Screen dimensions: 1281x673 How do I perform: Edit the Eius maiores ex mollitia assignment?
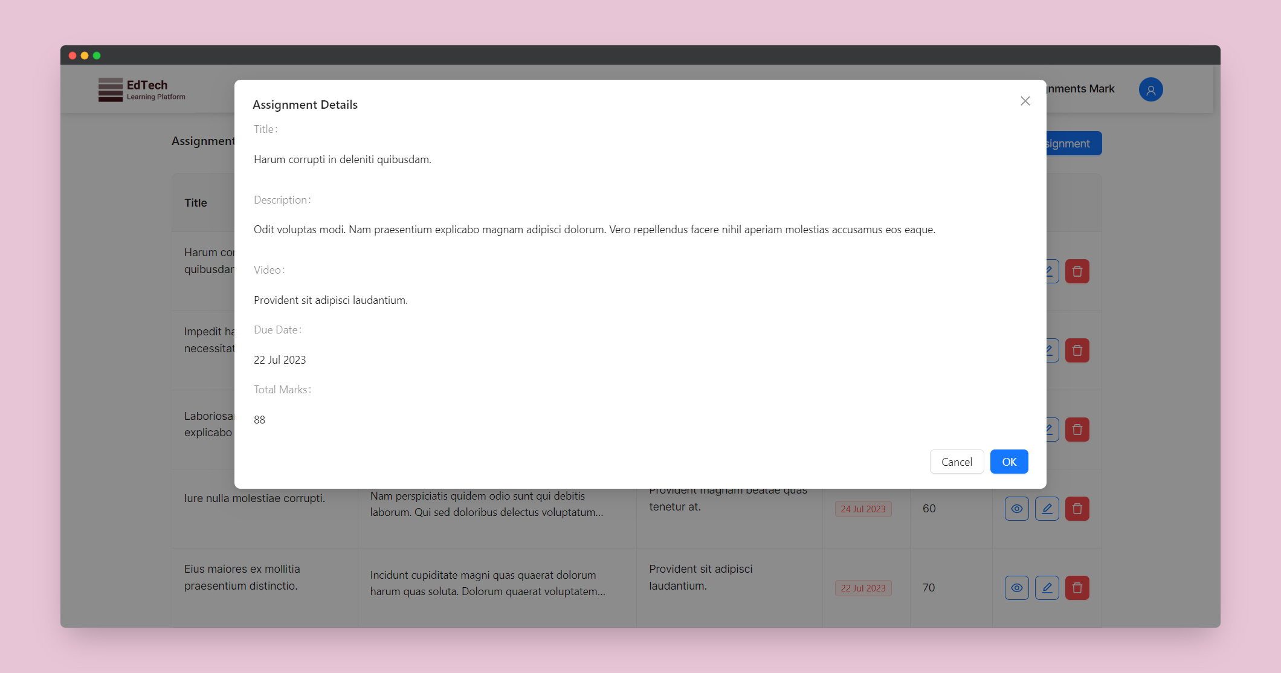point(1047,588)
